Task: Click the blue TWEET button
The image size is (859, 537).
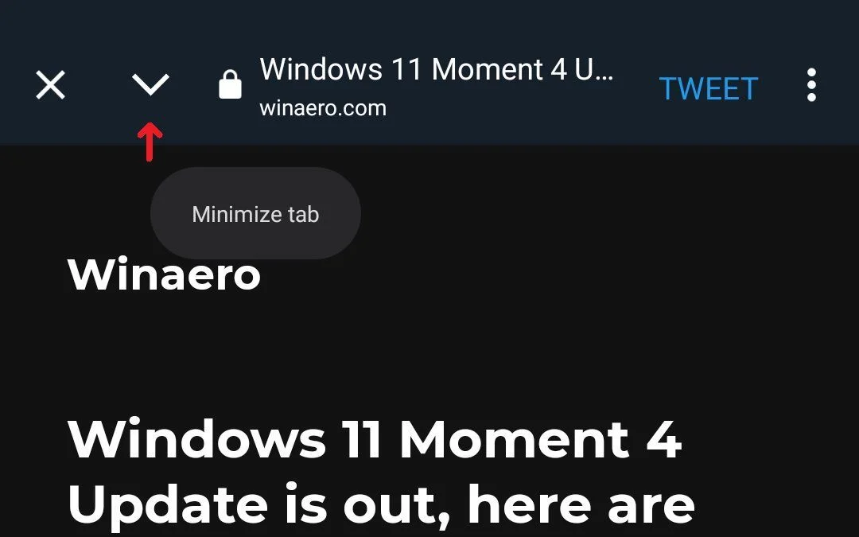Action: pyautogui.click(x=709, y=89)
